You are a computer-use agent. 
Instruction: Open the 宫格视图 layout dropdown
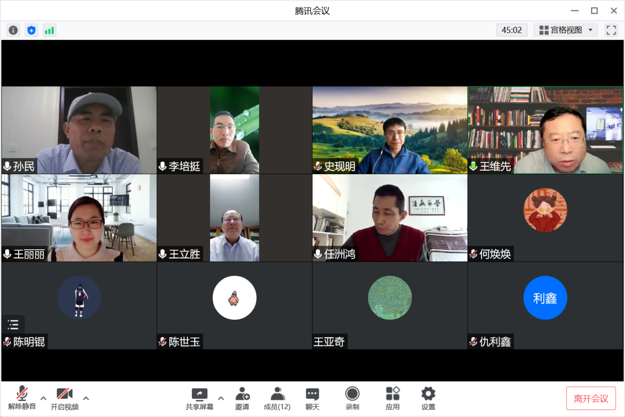566,30
